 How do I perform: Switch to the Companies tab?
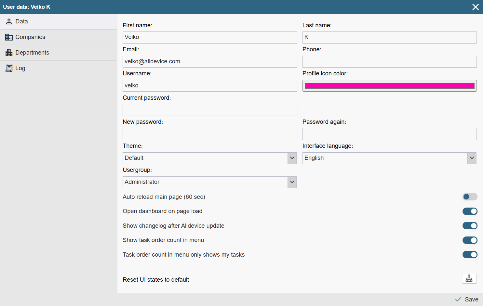tap(30, 37)
